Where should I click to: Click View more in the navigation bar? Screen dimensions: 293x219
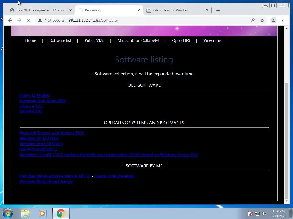[213, 40]
